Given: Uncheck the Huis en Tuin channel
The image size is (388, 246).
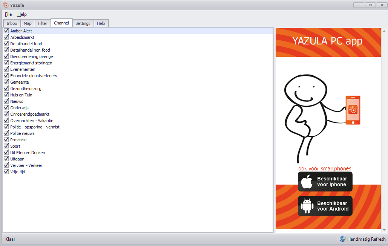Looking at the screenshot, I should (6, 95).
